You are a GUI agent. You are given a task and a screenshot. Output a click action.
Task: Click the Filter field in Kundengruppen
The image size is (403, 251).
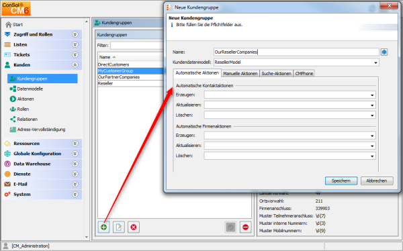click(x=137, y=46)
